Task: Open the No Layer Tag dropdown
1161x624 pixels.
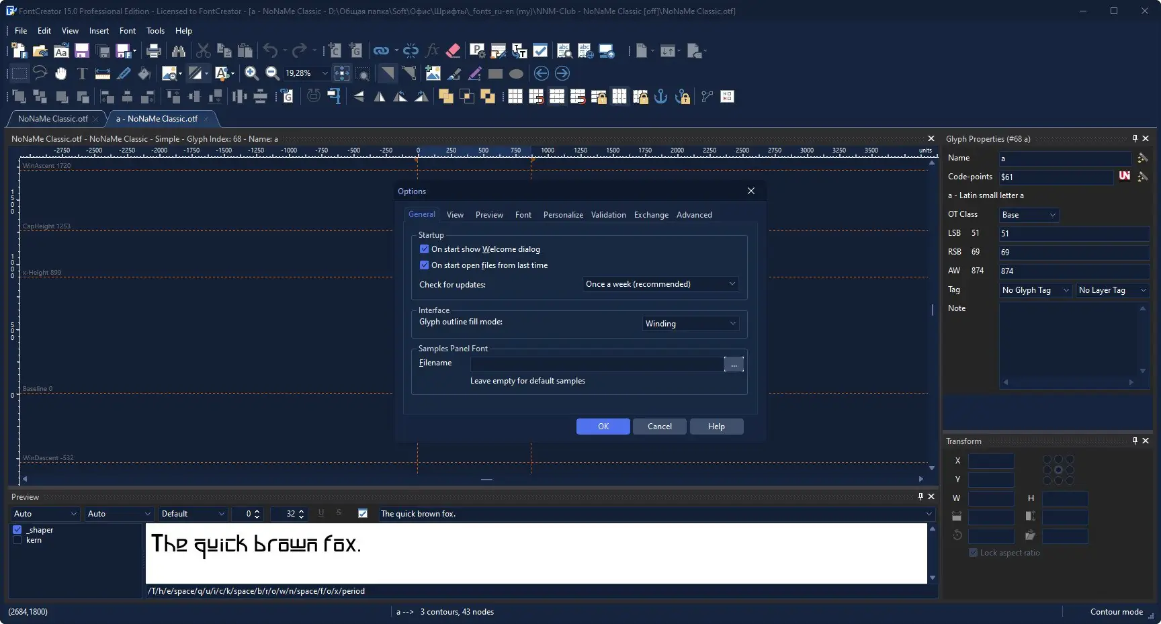Action: (x=1113, y=290)
